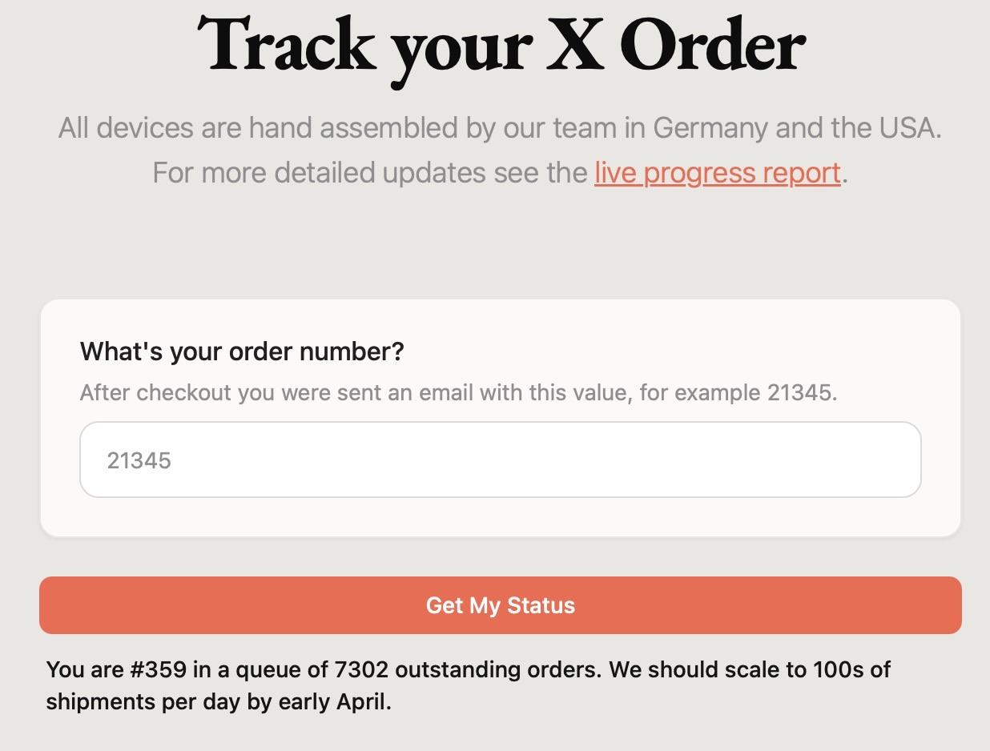Click the word "Order" in the heading

(x=712, y=46)
